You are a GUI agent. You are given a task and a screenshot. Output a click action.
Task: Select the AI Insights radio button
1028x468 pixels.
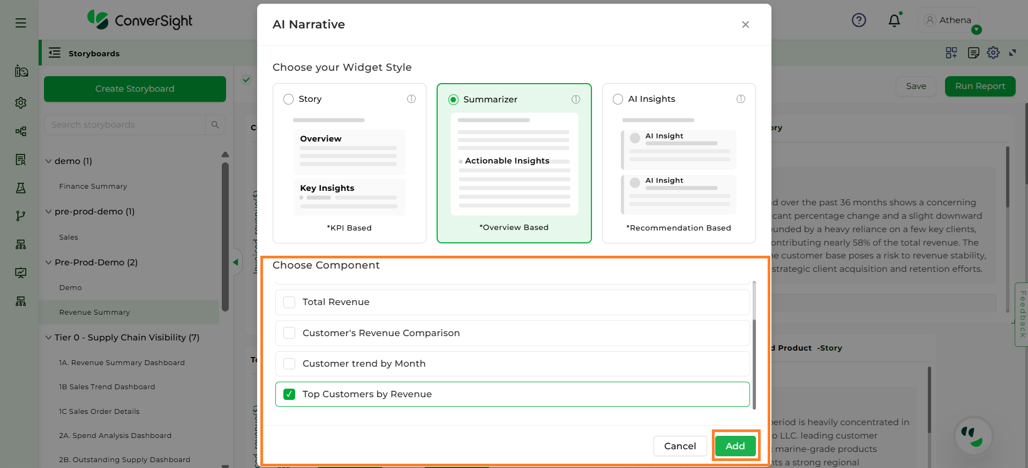618,99
